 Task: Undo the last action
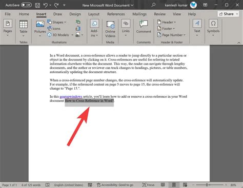pyautogui.click(x=45, y=5)
